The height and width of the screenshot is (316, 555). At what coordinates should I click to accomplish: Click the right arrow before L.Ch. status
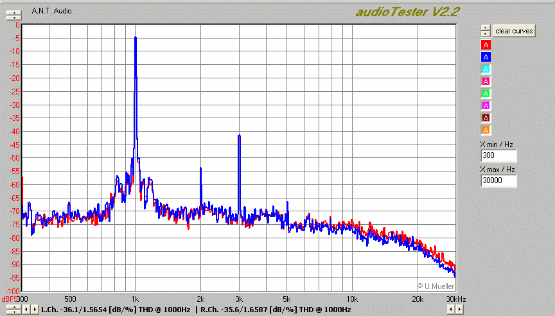click(35, 310)
